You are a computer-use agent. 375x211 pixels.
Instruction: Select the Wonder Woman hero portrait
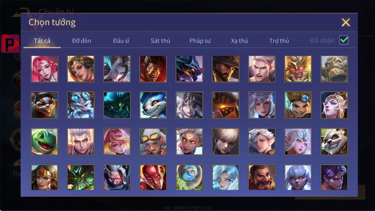click(x=44, y=177)
